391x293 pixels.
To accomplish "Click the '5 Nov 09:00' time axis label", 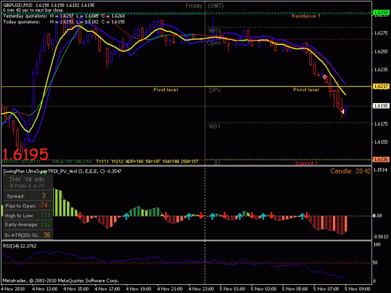I will pos(357,289).
